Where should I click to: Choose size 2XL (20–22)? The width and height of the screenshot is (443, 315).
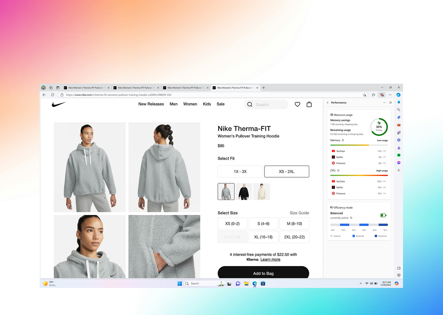(x=294, y=237)
